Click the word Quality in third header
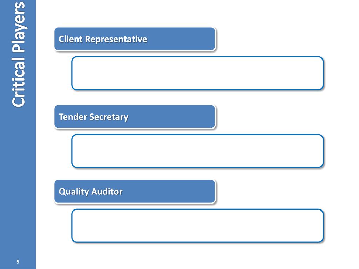The height and width of the screenshot is (269, 359). click(74, 192)
